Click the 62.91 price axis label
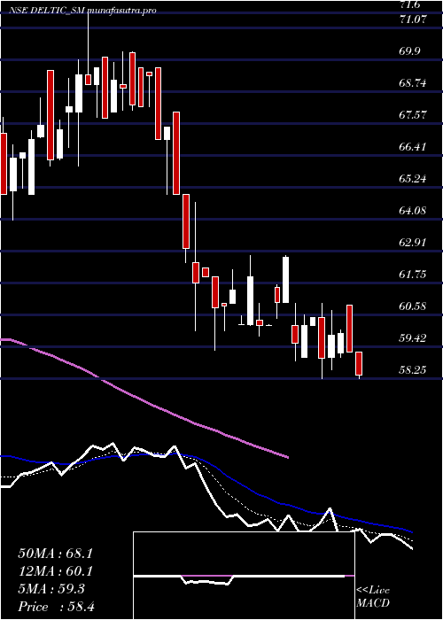Viewport: 443px width, 620px height. (414, 243)
